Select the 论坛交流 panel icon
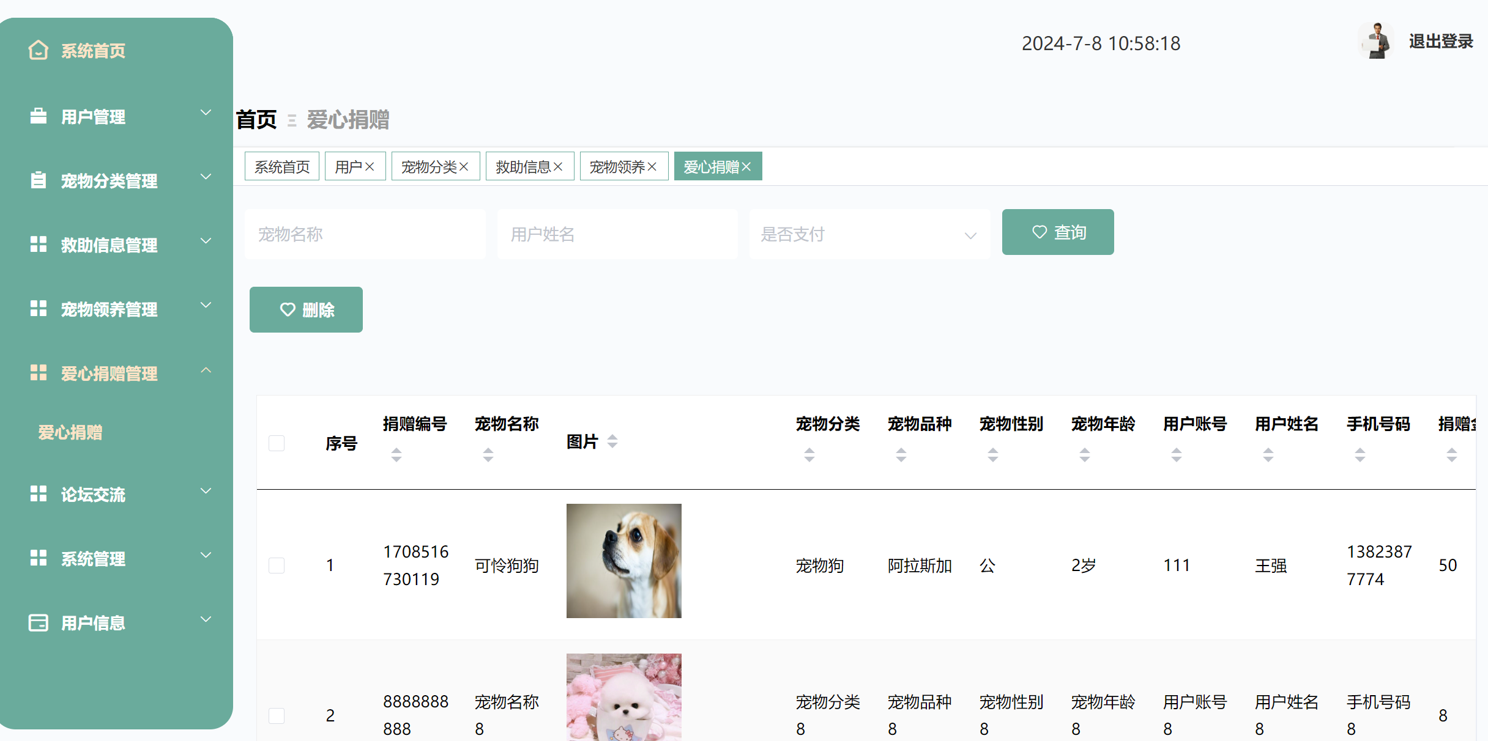The height and width of the screenshot is (741, 1488). (38, 493)
